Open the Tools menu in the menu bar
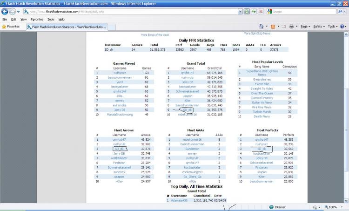The width and height of the screenshot is (349, 211). pyautogui.click(x=51, y=20)
